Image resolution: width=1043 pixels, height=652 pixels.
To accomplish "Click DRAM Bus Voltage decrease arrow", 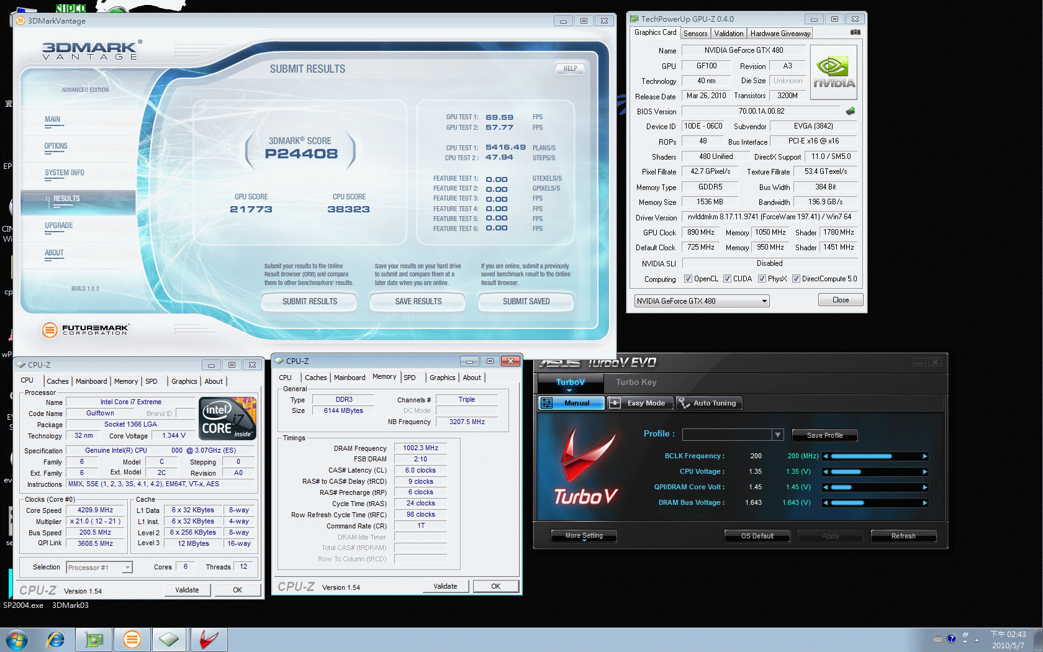I will [826, 503].
